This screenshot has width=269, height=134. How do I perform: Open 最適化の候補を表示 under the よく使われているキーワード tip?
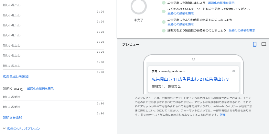180,13
